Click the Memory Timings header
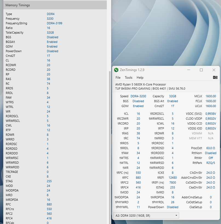Viewport: 221px width, 224px height. (x=55, y=5)
